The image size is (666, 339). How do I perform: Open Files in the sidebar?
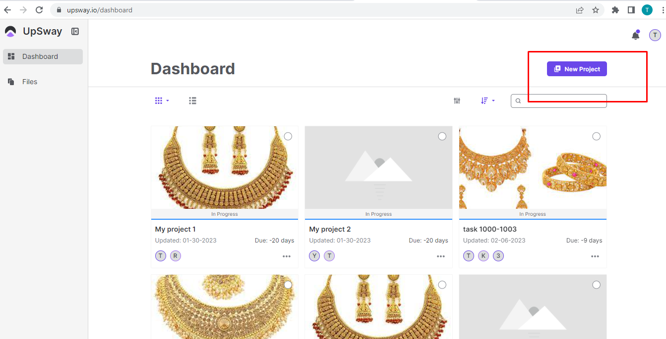(x=30, y=82)
